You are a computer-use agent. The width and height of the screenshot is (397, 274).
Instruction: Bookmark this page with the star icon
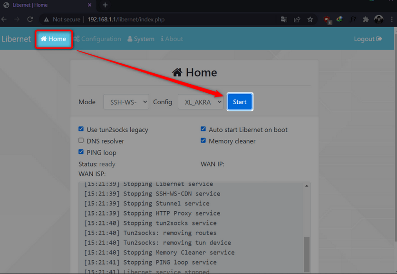pyautogui.click(x=310, y=19)
